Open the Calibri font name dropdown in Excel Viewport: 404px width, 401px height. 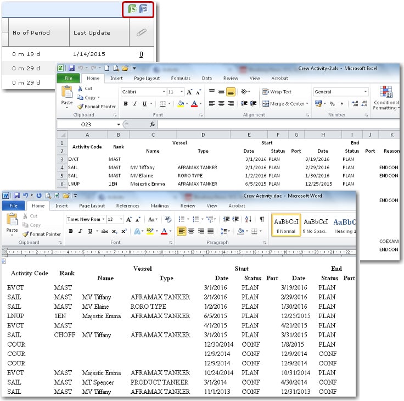tap(143, 92)
